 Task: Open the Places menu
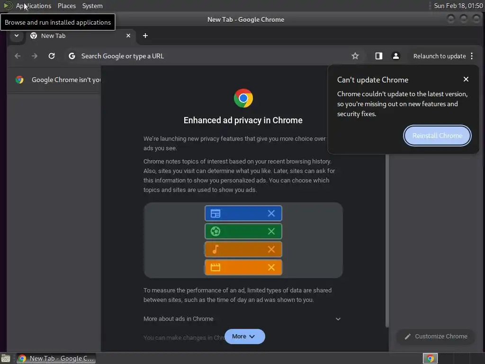66,6
